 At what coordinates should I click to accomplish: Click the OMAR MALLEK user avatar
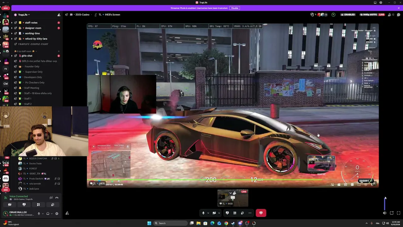point(5,213)
